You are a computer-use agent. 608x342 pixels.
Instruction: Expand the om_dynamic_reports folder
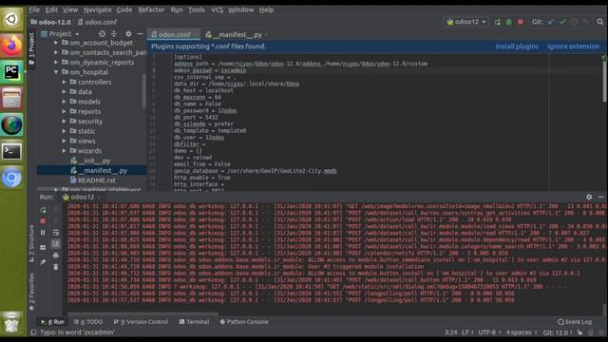tap(56, 62)
